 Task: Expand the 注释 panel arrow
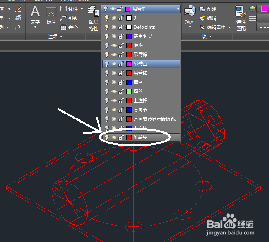tap(61, 36)
